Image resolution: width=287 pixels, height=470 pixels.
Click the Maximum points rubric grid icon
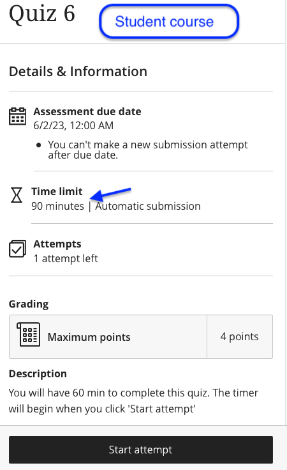(x=29, y=334)
